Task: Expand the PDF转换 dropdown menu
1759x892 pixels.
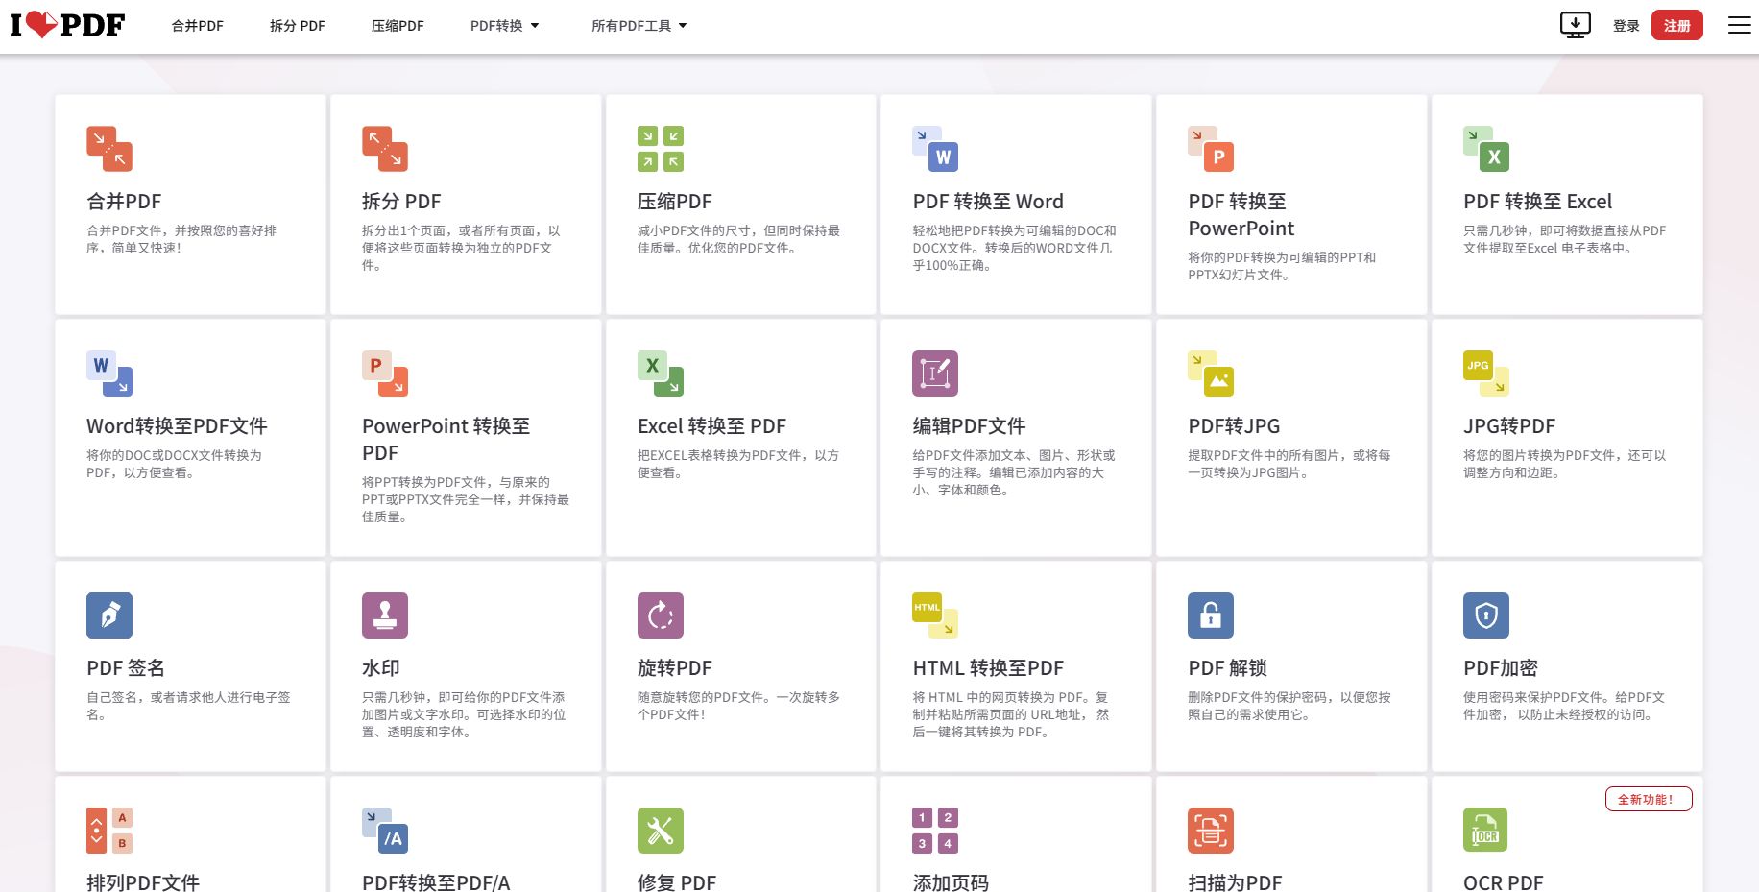Action: (x=505, y=26)
